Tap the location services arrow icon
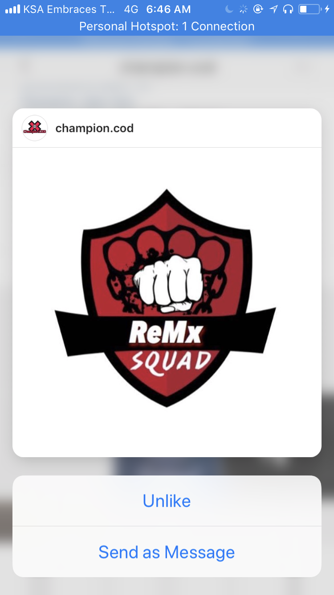The image size is (334, 595). [273, 9]
